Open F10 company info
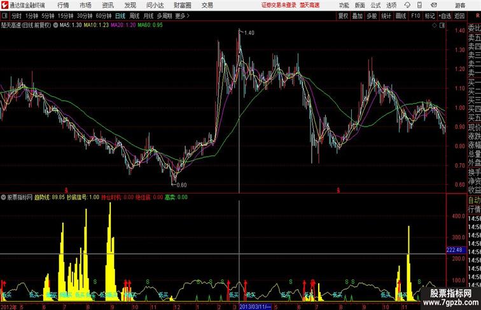 (x=415, y=16)
